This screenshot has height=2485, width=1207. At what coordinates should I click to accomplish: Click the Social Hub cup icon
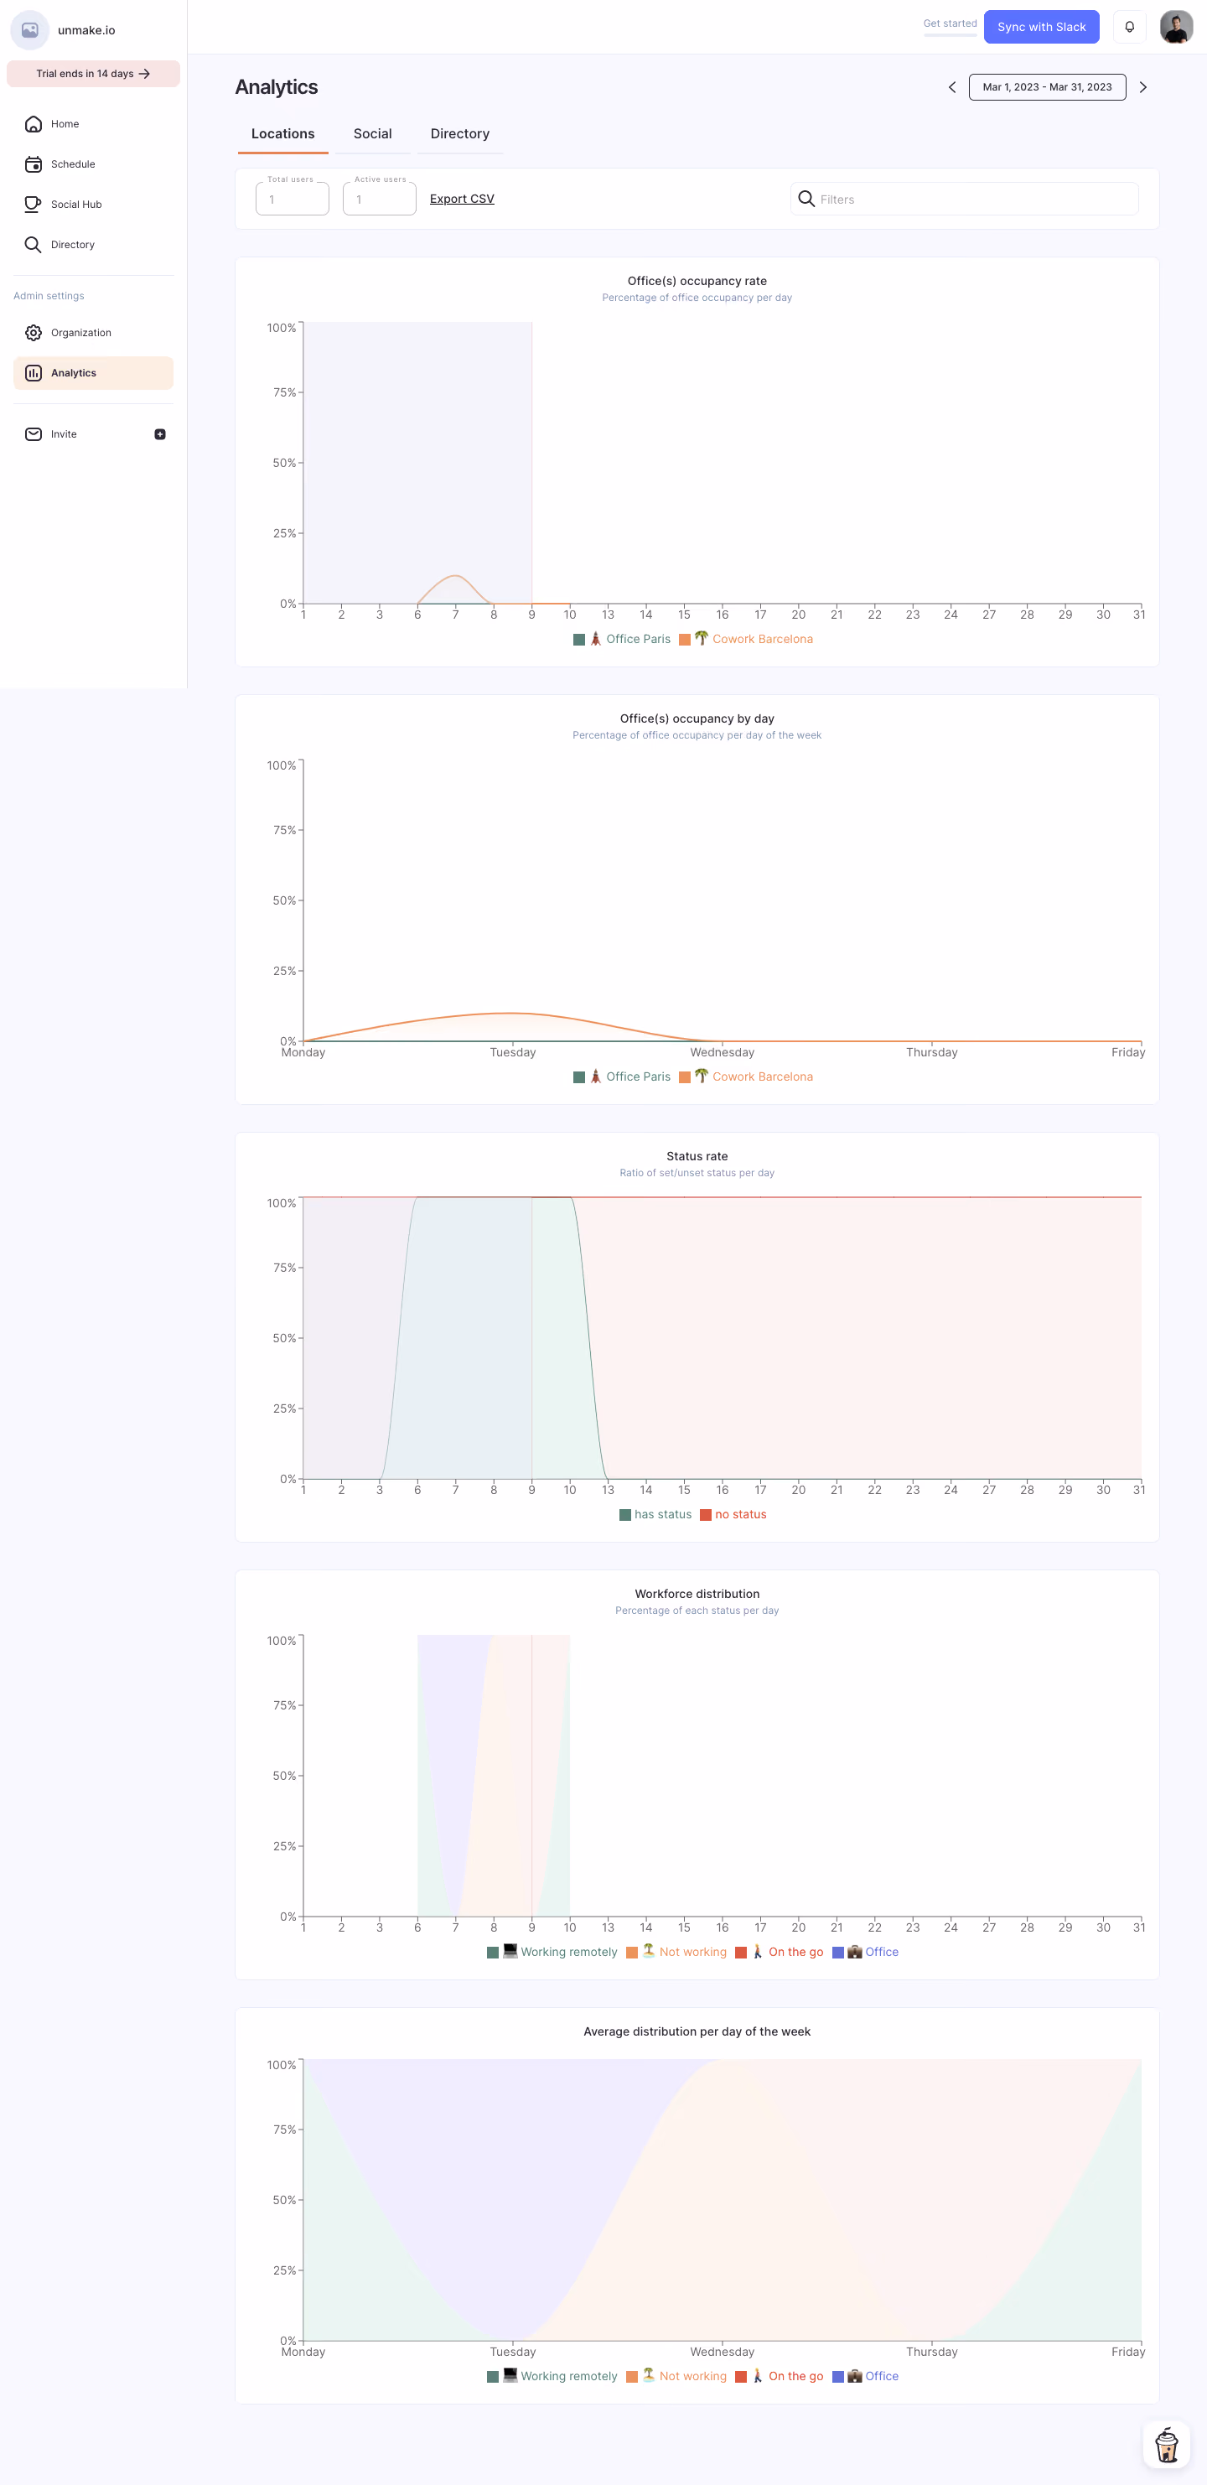(33, 205)
